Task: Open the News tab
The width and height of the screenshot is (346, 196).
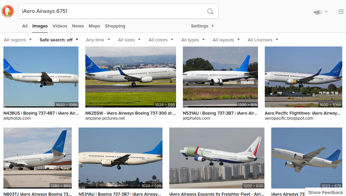Action: tap(78, 26)
